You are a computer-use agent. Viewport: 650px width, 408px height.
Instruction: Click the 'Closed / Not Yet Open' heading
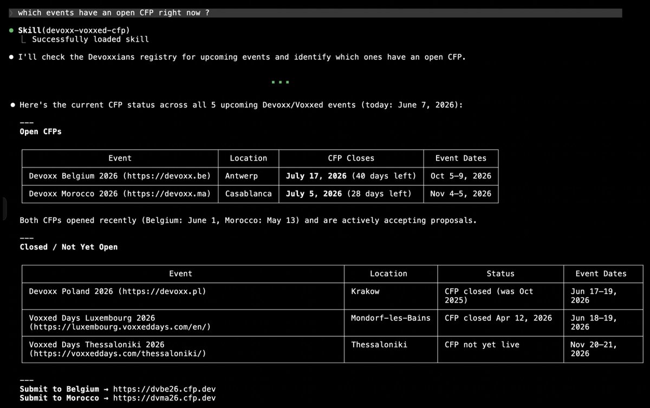click(69, 247)
